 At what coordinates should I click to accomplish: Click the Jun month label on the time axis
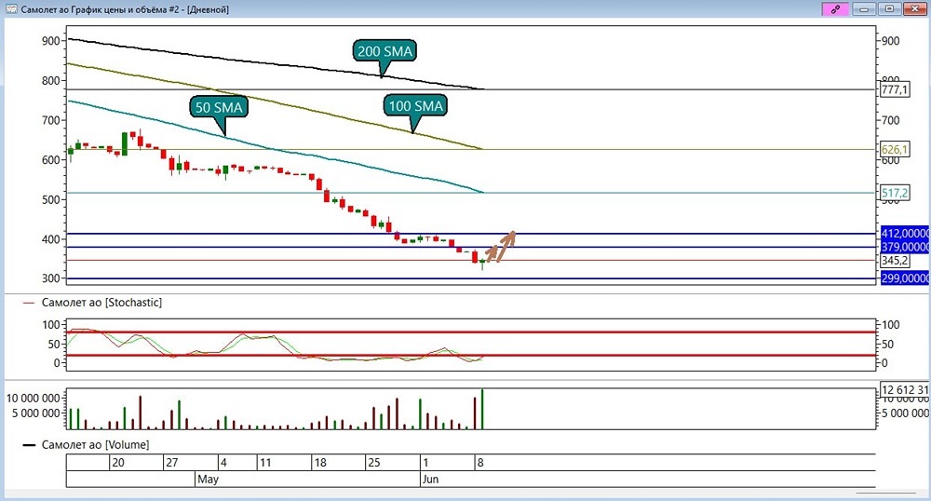click(x=430, y=479)
